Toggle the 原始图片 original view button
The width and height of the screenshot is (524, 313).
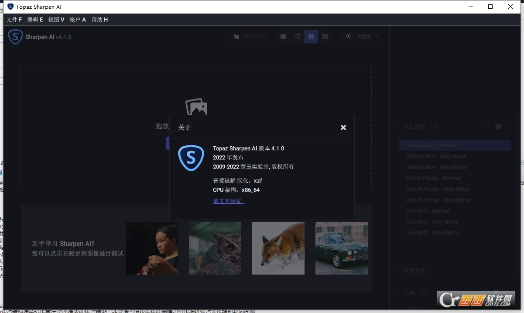(x=249, y=37)
